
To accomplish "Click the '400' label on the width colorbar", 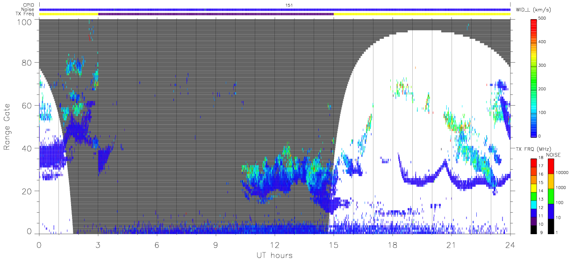I will (x=542, y=42).
